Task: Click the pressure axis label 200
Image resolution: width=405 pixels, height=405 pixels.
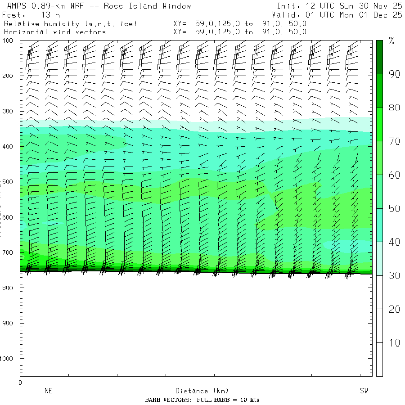Action: 8,76
